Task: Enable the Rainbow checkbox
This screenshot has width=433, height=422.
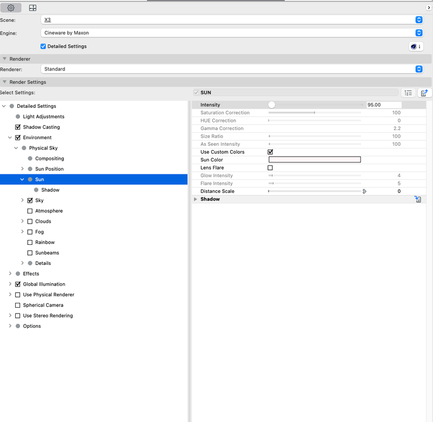Action: [30, 242]
